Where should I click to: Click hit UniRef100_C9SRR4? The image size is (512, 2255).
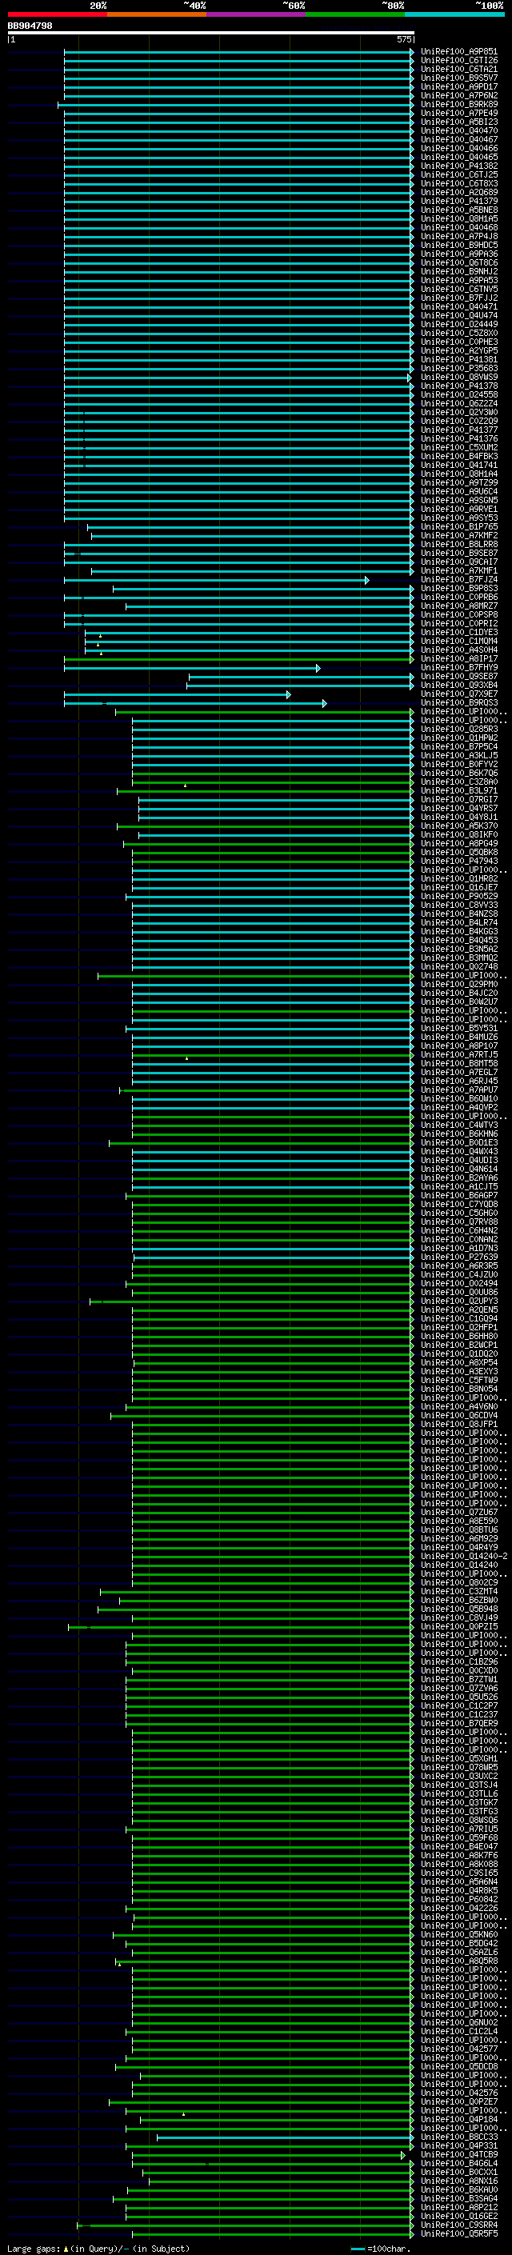pos(458,2225)
